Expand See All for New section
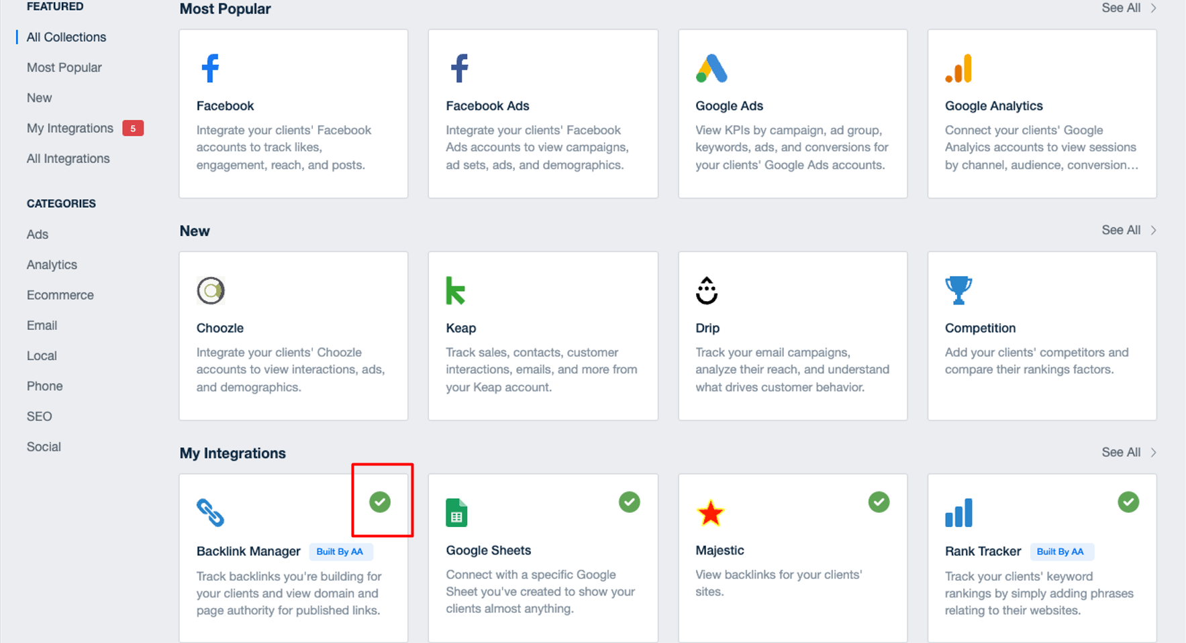Viewport: 1186px width, 643px height. (x=1129, y=230)
